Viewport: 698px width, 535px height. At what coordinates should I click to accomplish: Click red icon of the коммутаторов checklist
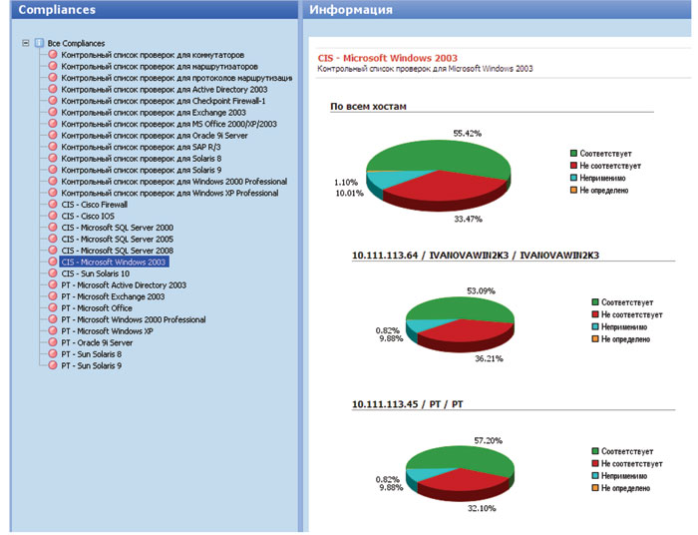click(x=53, y=54)
